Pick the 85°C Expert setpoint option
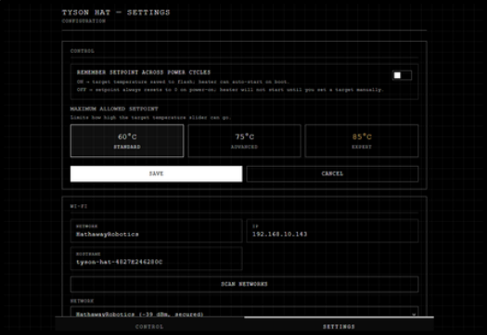 (x=362, y=141)
